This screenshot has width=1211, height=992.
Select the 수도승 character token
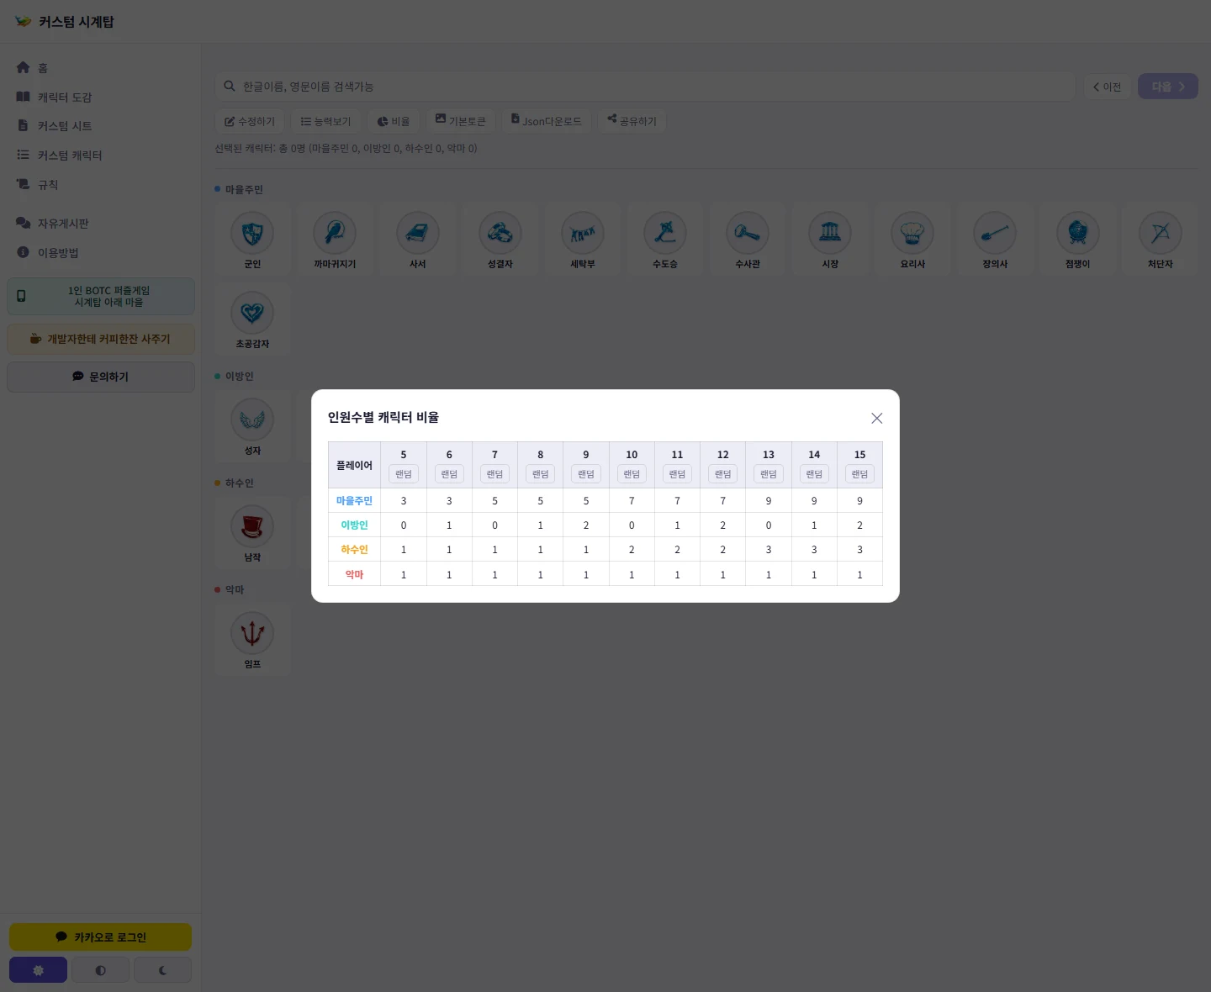click(x=664, y=239)
